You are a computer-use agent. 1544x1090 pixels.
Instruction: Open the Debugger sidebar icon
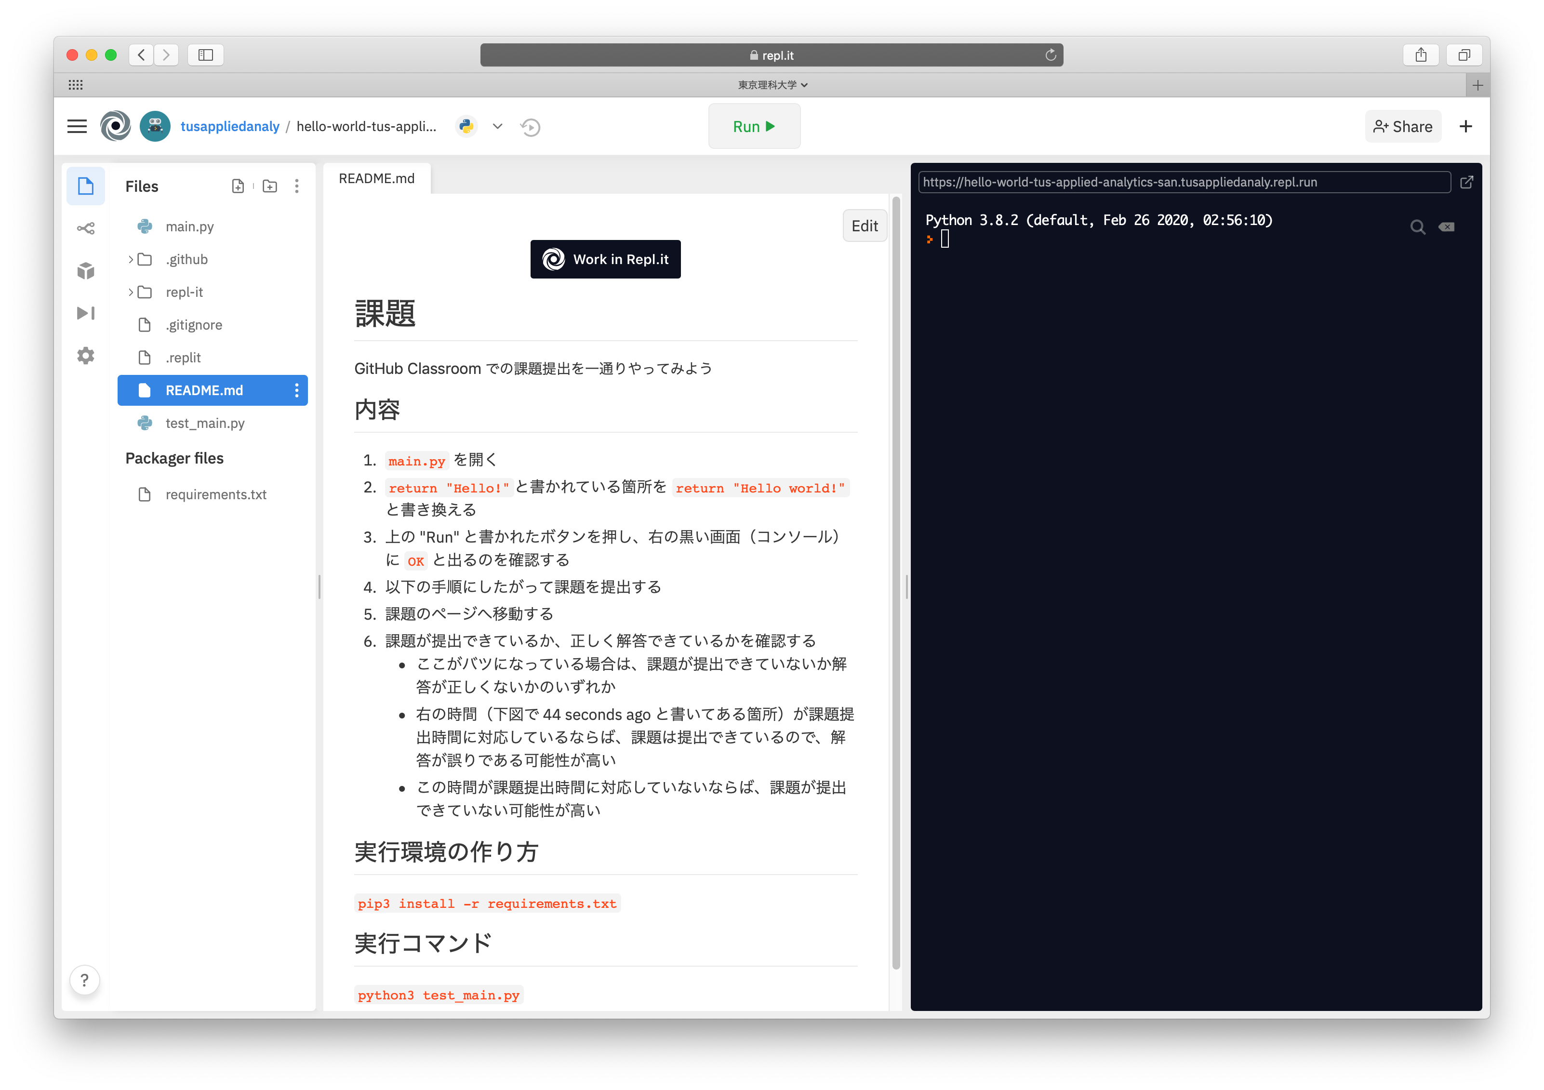click(85, 313)
